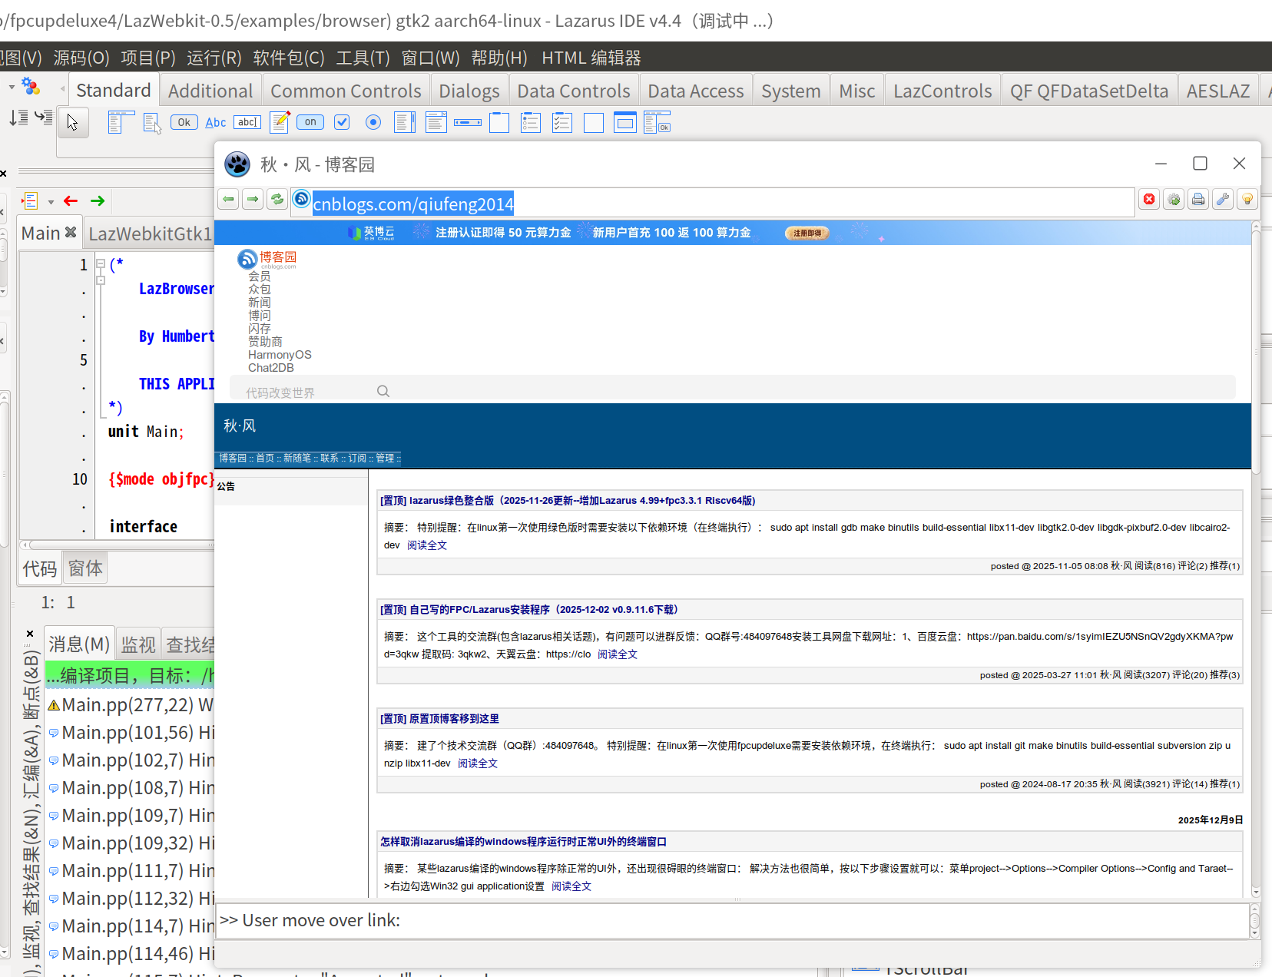Pick the TComboBox component icon

coord(436,122)
